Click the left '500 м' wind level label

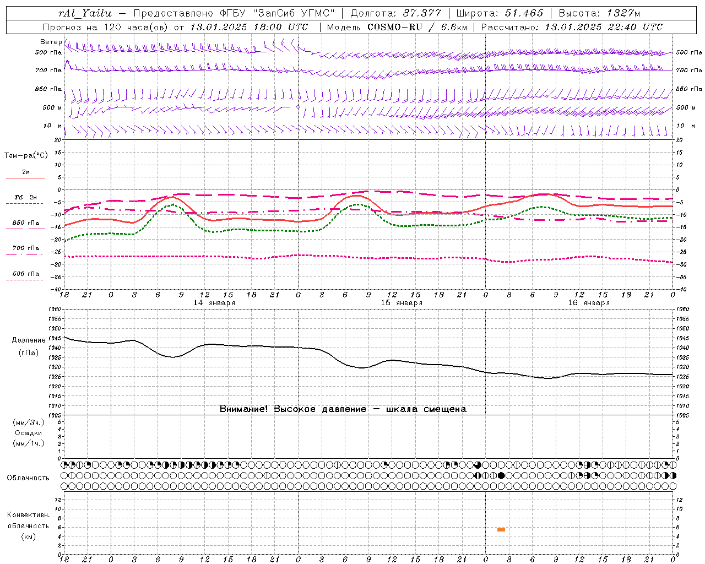click(x=52, y=108)
